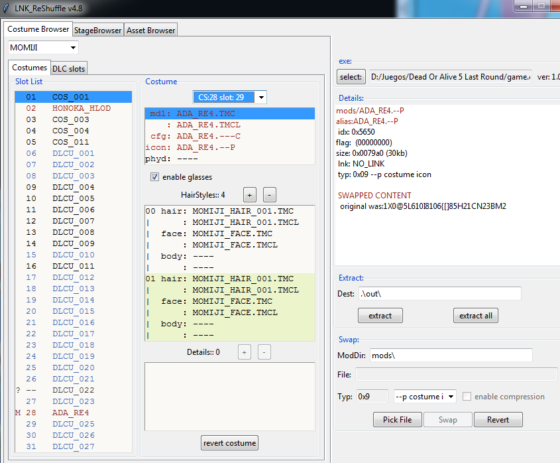Click the Details minus button

pos(264,352)
